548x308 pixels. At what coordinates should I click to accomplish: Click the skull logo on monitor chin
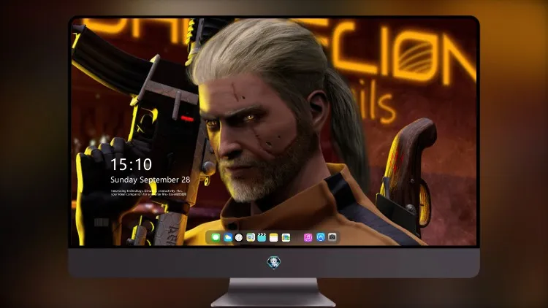tap(274, 262)
